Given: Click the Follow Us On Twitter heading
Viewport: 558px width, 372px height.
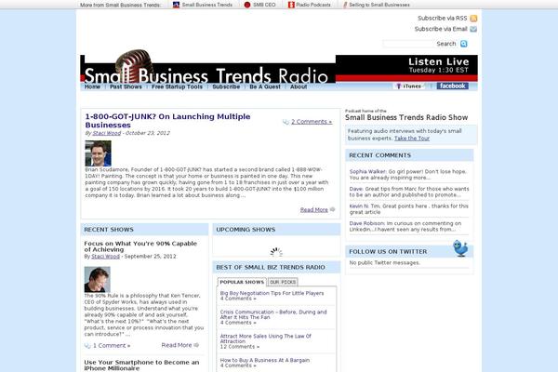Looking at the screenshot, I should 388,252.
